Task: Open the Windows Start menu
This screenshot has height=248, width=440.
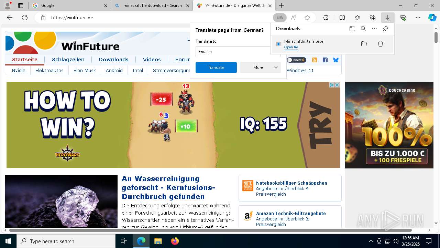Action: point(8,241)
